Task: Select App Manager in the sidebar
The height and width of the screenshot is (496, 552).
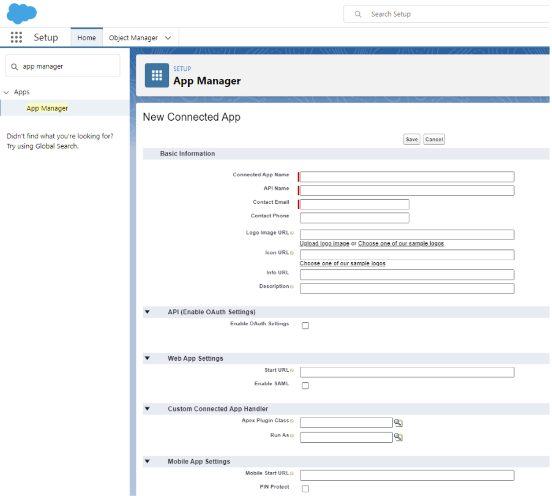Action: tap(47, 108)
